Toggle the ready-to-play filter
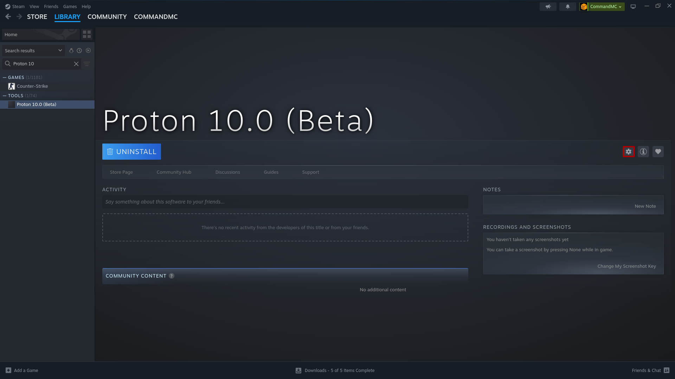Screen dimensions: 675x379 (x=88, y=51)
